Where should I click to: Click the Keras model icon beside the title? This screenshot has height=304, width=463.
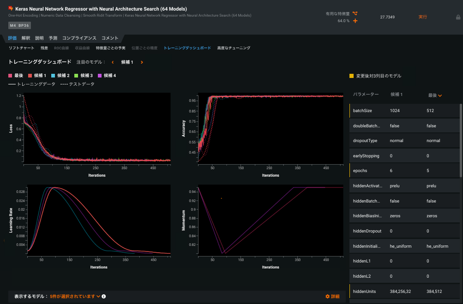pyautogui.click(x=11, y=8)
